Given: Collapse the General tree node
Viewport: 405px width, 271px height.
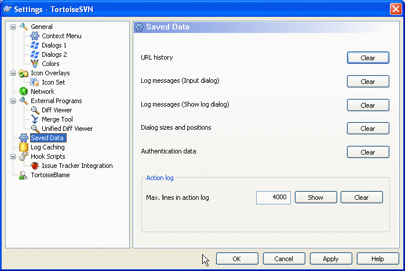Looking at the screenshot, I should [13, 27].
